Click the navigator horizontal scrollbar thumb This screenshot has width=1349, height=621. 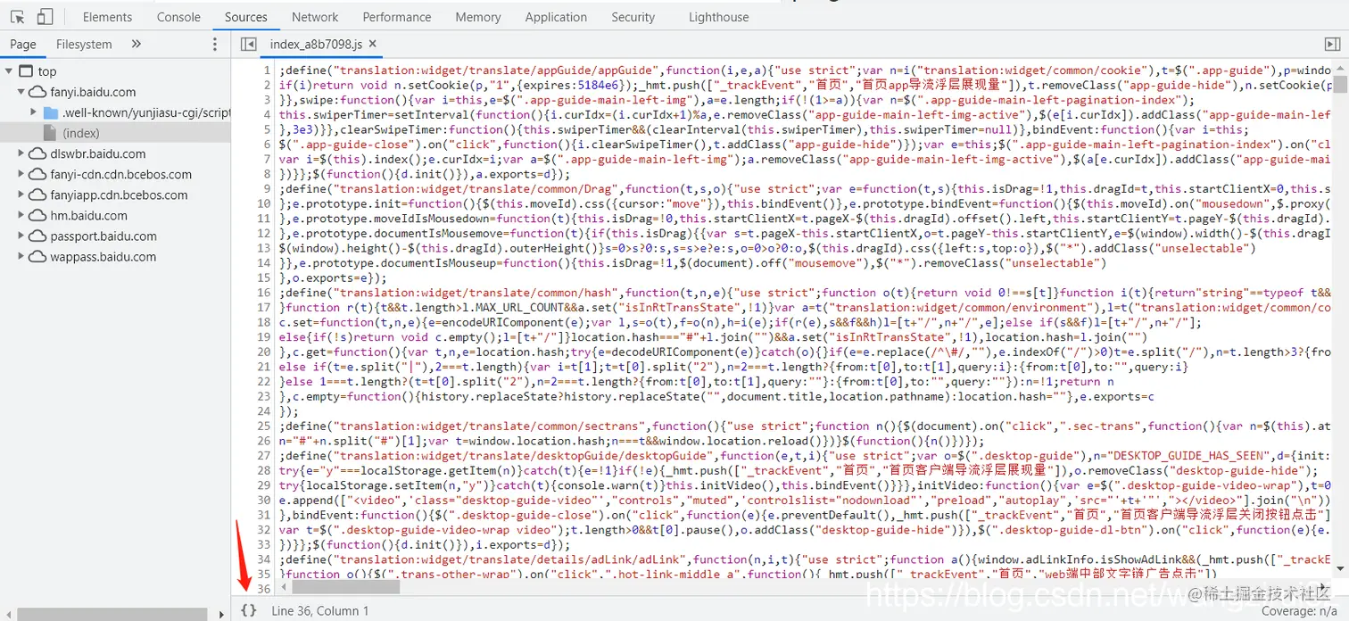pos(112,614)
